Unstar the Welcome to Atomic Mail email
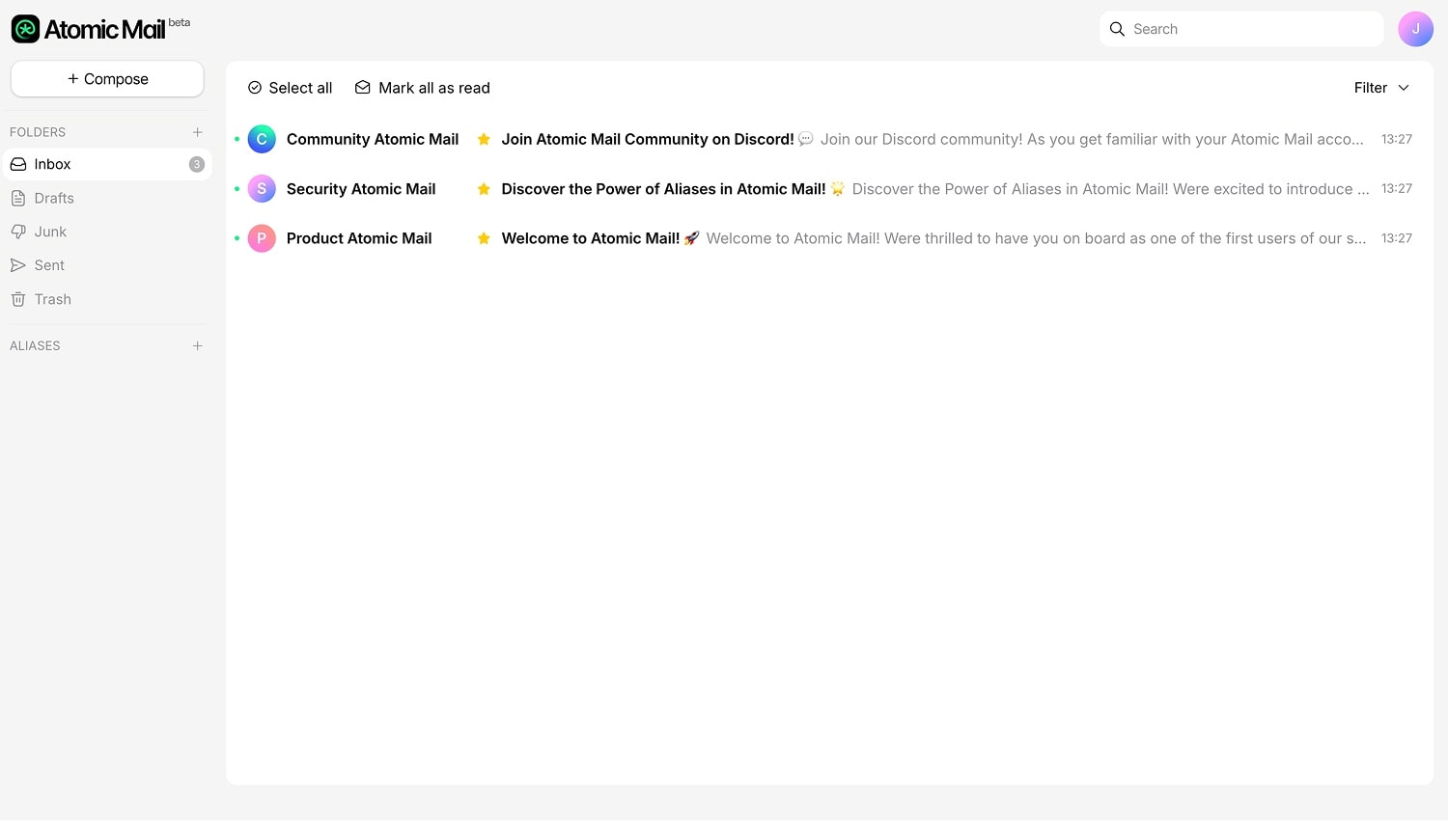 484,238
